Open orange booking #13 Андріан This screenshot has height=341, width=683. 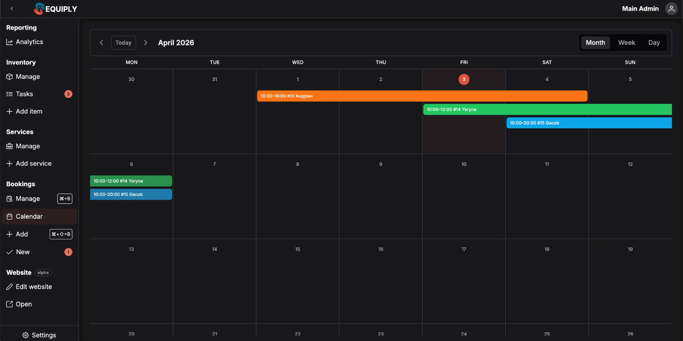(x=422, y=96)
